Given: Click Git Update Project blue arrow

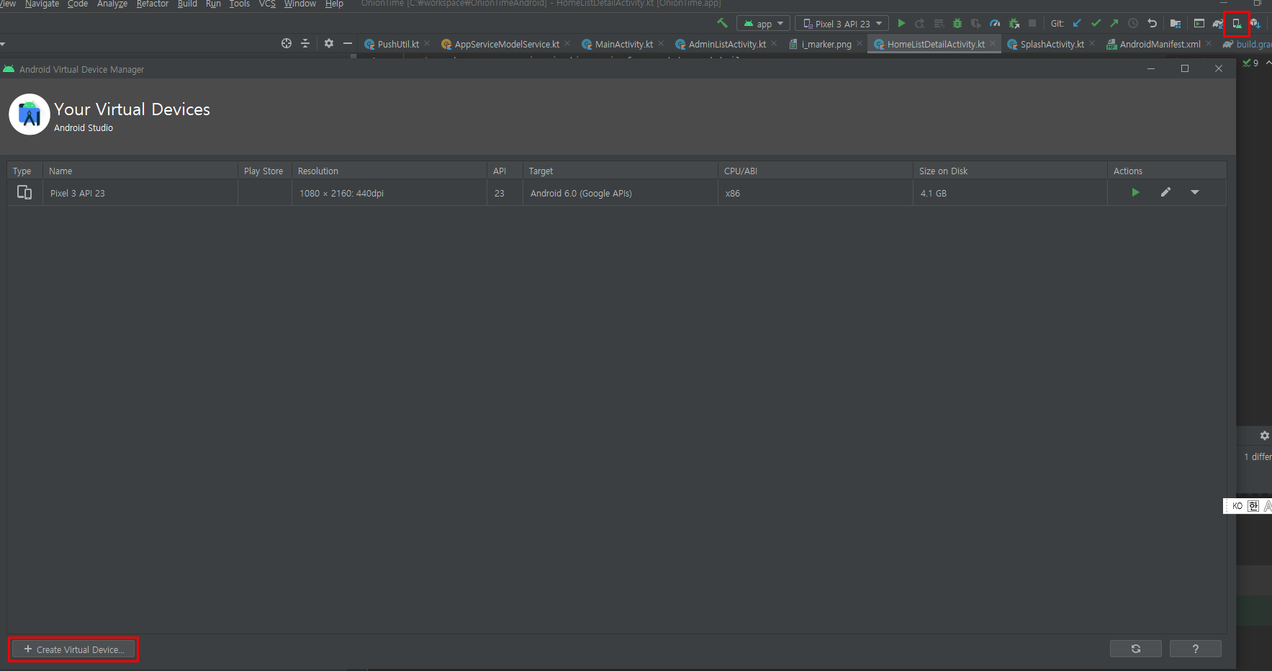Looking at the screenshot, I should pos(1077,23).
